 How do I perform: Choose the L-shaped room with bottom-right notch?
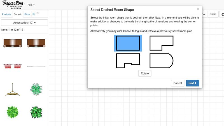(x=162, y=43)
